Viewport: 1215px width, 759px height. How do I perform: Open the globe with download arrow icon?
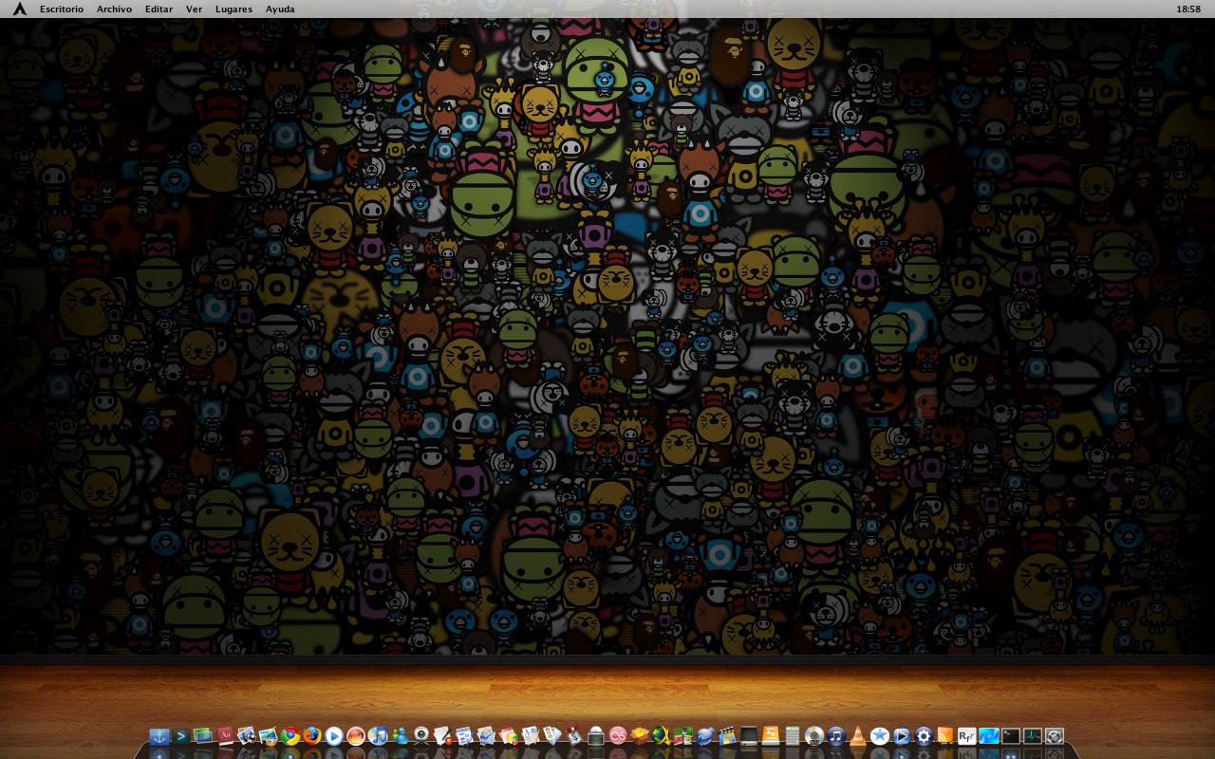click(x=662, y=736)
